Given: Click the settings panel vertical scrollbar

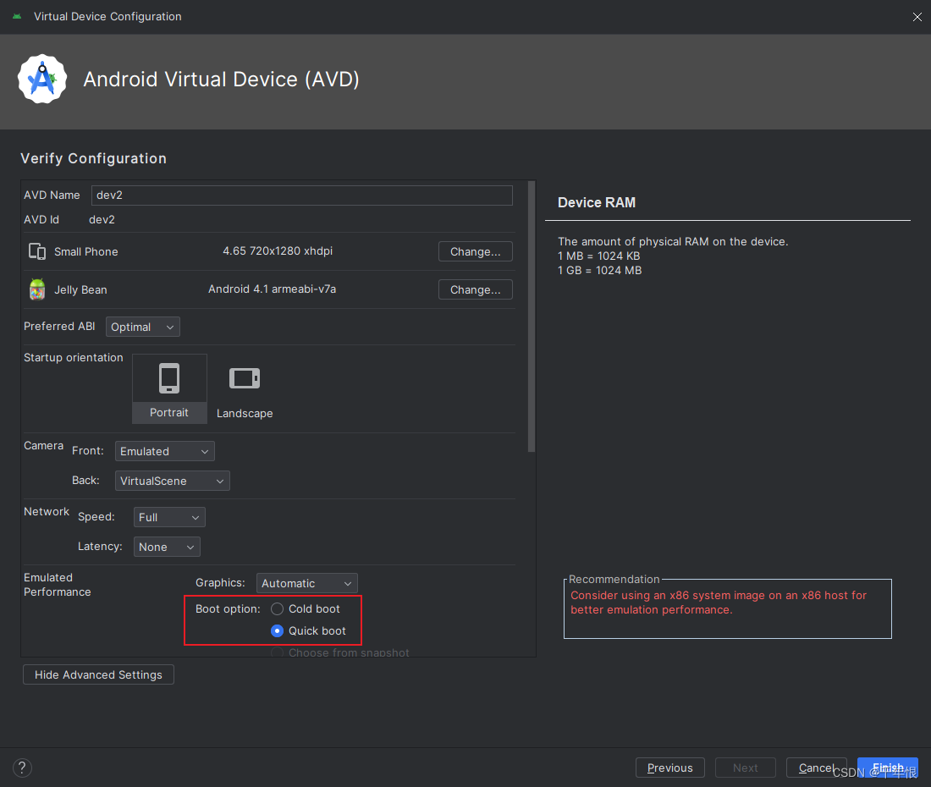Looking at the screenshot, I should coord(532,317).
